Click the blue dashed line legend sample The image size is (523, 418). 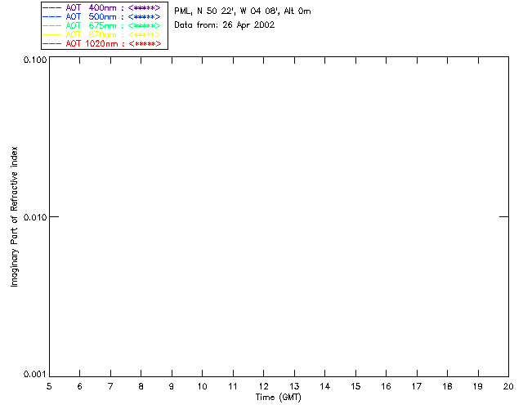[52, 16]
